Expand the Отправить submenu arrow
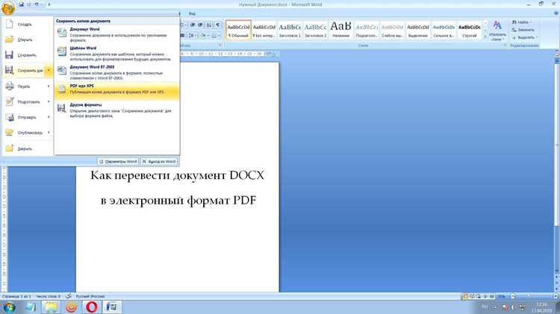 (49, 117)
